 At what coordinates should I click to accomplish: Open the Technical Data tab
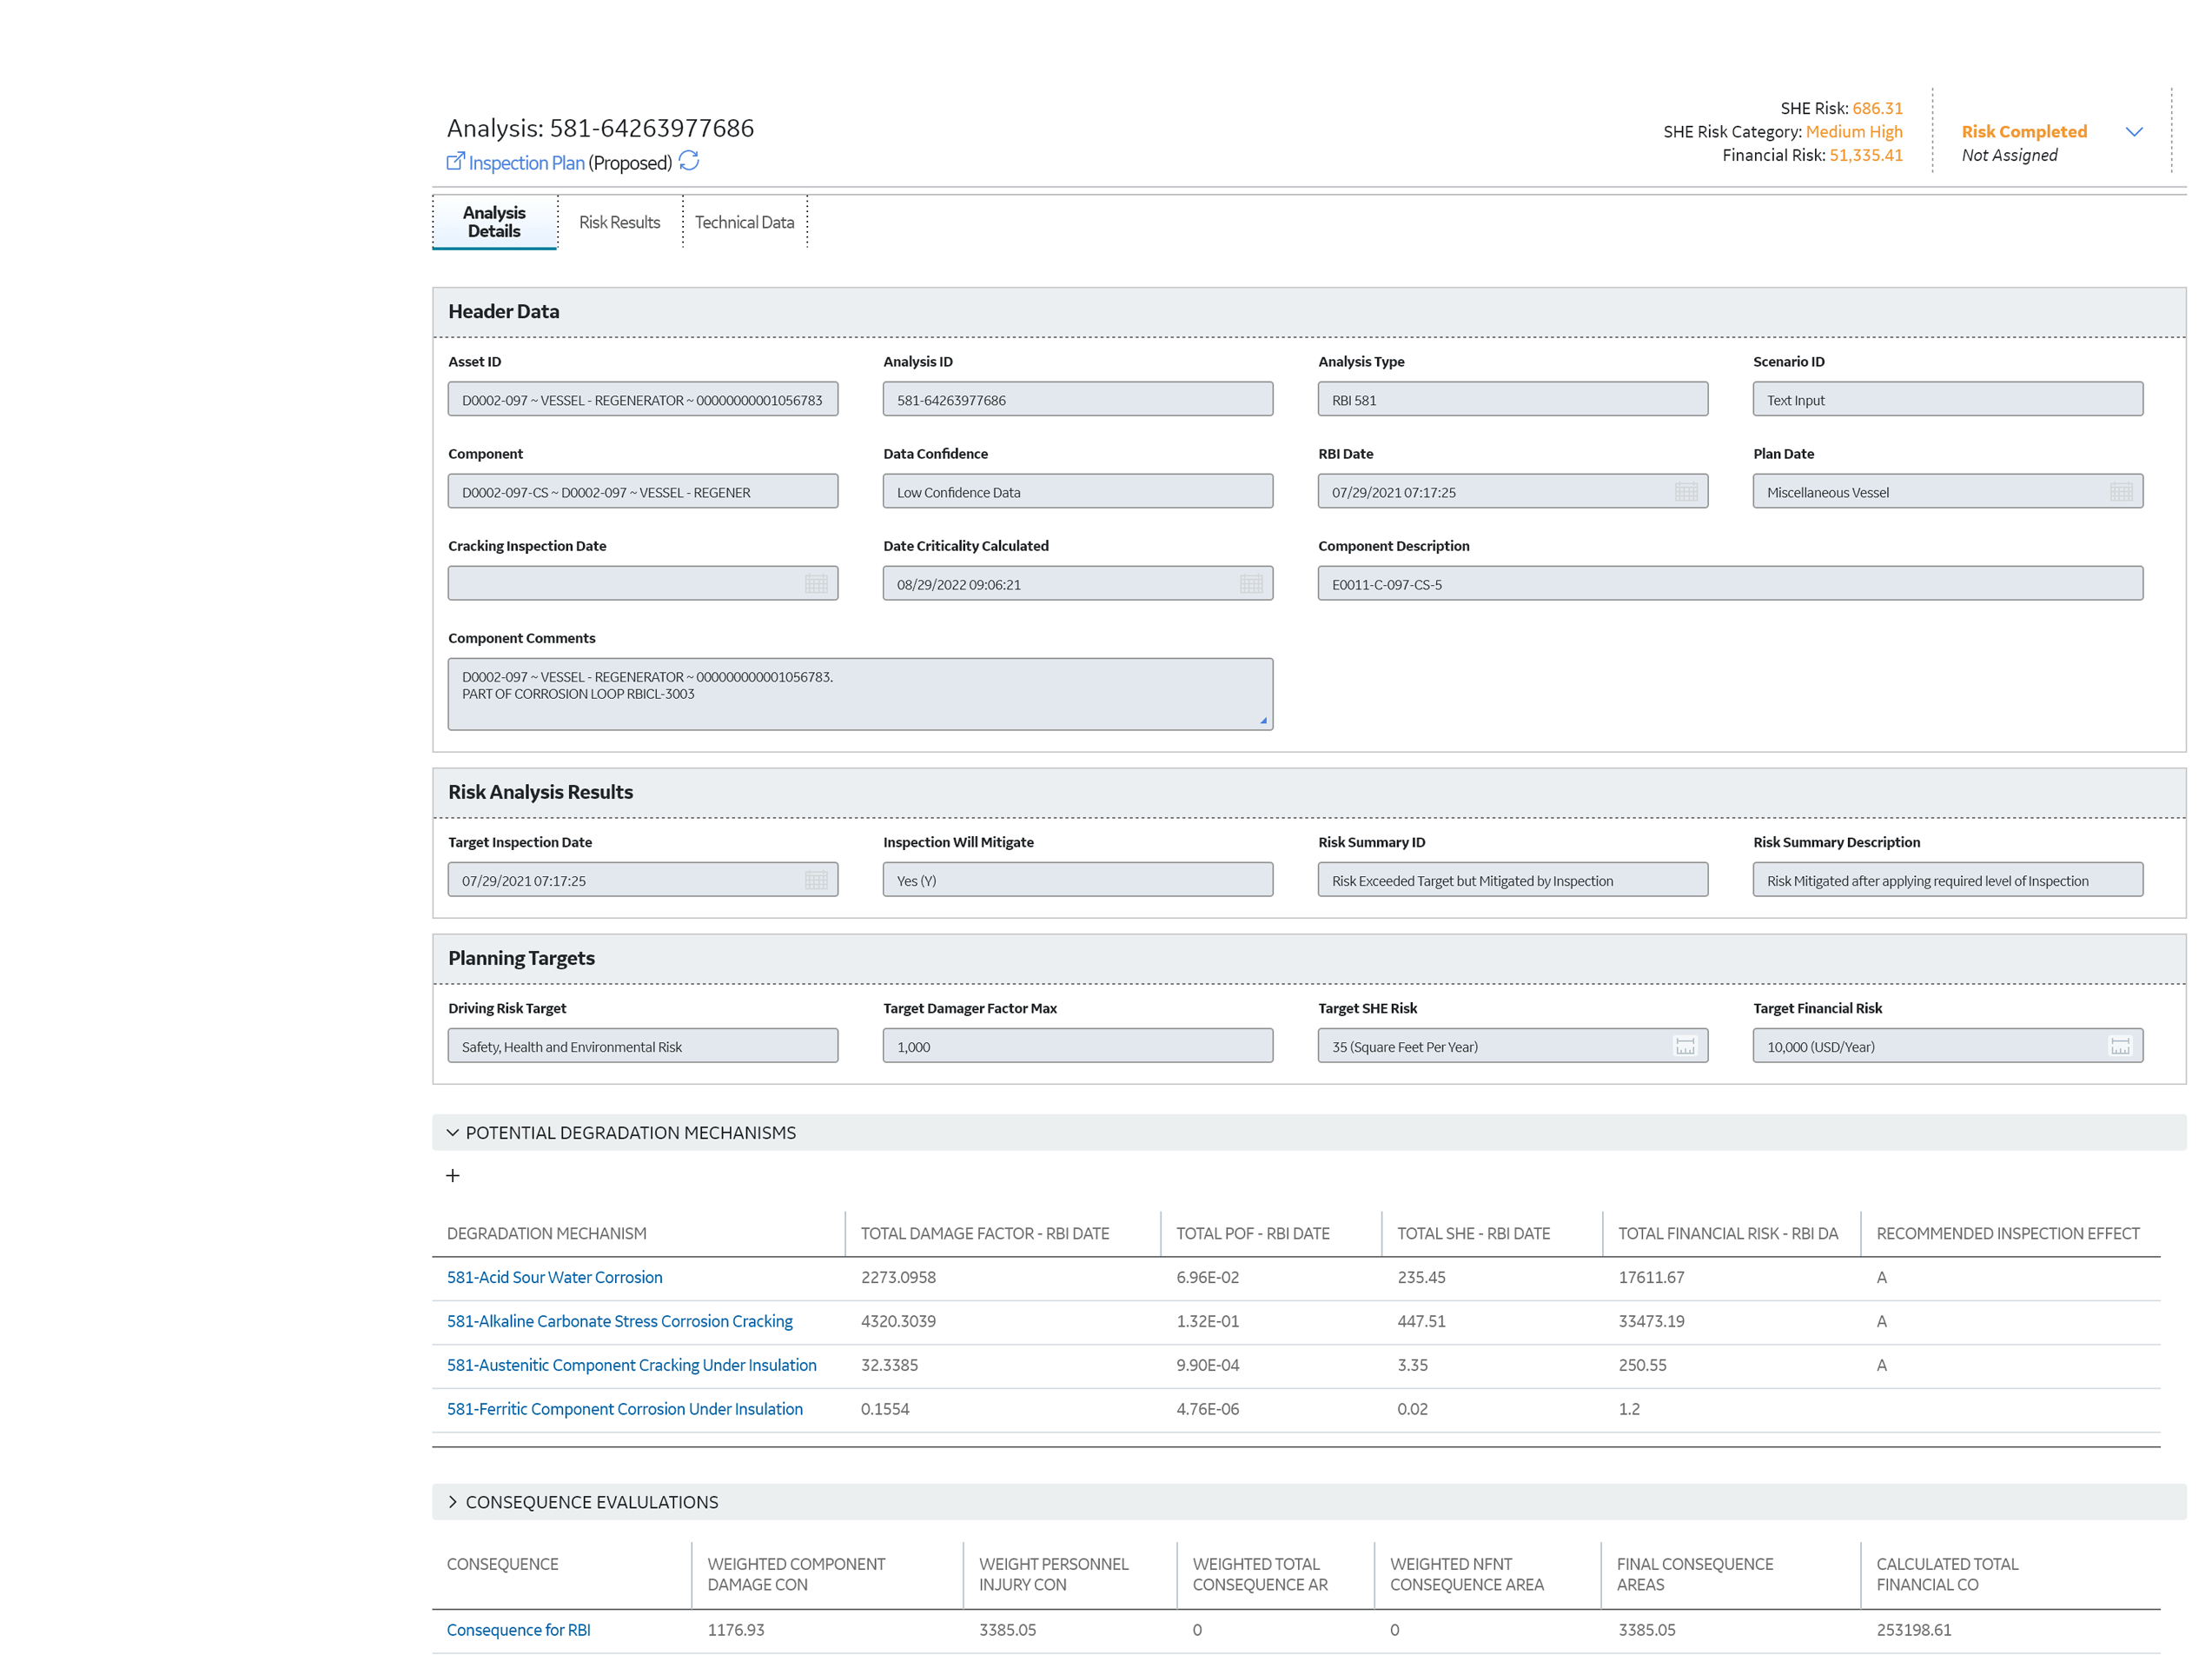744,223
